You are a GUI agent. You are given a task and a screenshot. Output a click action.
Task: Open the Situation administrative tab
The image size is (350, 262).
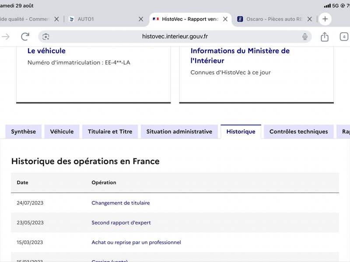click(179, 132)
